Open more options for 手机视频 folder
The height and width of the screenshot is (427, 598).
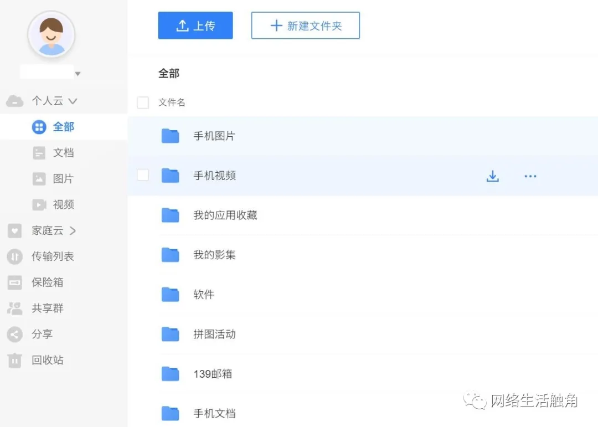(x=530, y=176)
